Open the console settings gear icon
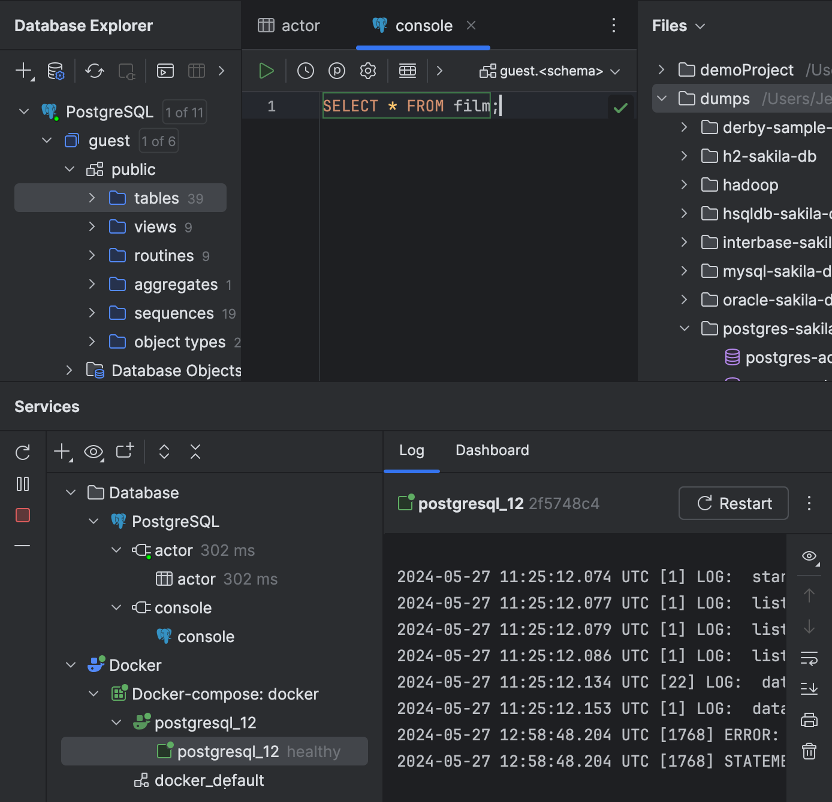832x802 pixels. pos(367,71)
